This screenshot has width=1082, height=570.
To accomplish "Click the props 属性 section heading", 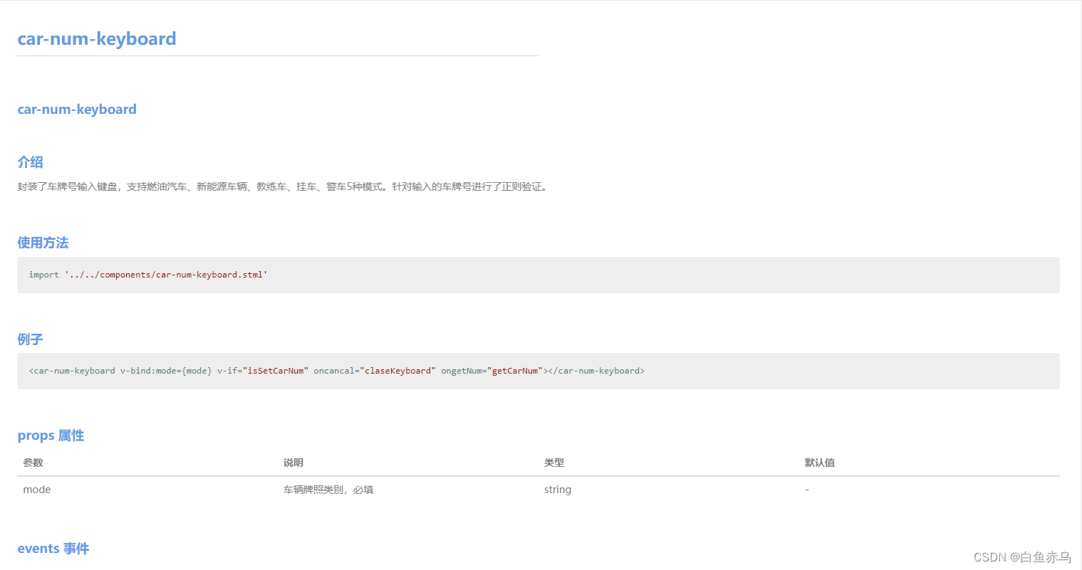I will point(51,436).
